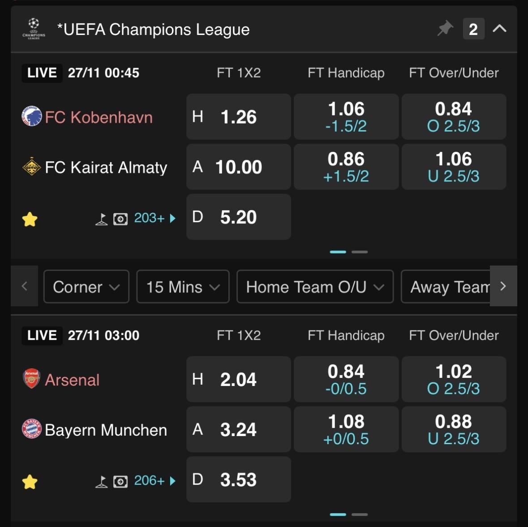Image resolution: width=528 pixels, height=527 pixels.
Task: Open live stream icon for Kobenhavn match
Action: 120,219
